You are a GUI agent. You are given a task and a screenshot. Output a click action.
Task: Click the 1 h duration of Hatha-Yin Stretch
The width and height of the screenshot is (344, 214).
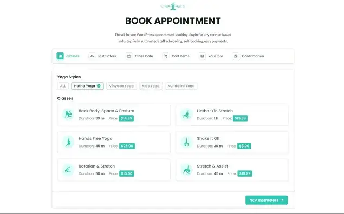point(216,118)
